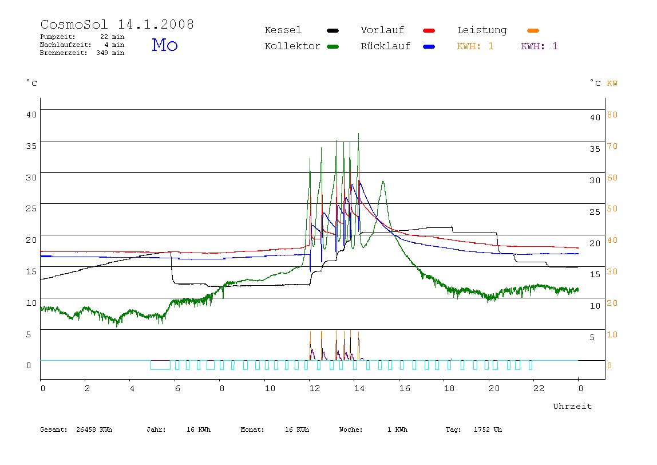Click the green Kollektor legend color swatch
Image resolution: width=657 pixels, height=465 pixels.
333,46
